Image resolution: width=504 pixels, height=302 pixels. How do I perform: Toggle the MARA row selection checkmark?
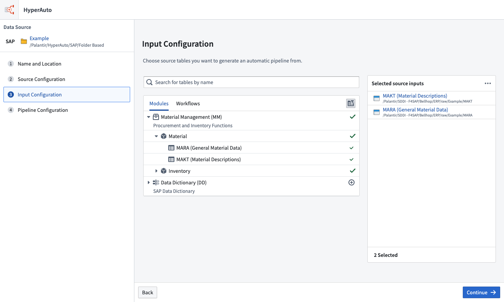click(352, 148)
